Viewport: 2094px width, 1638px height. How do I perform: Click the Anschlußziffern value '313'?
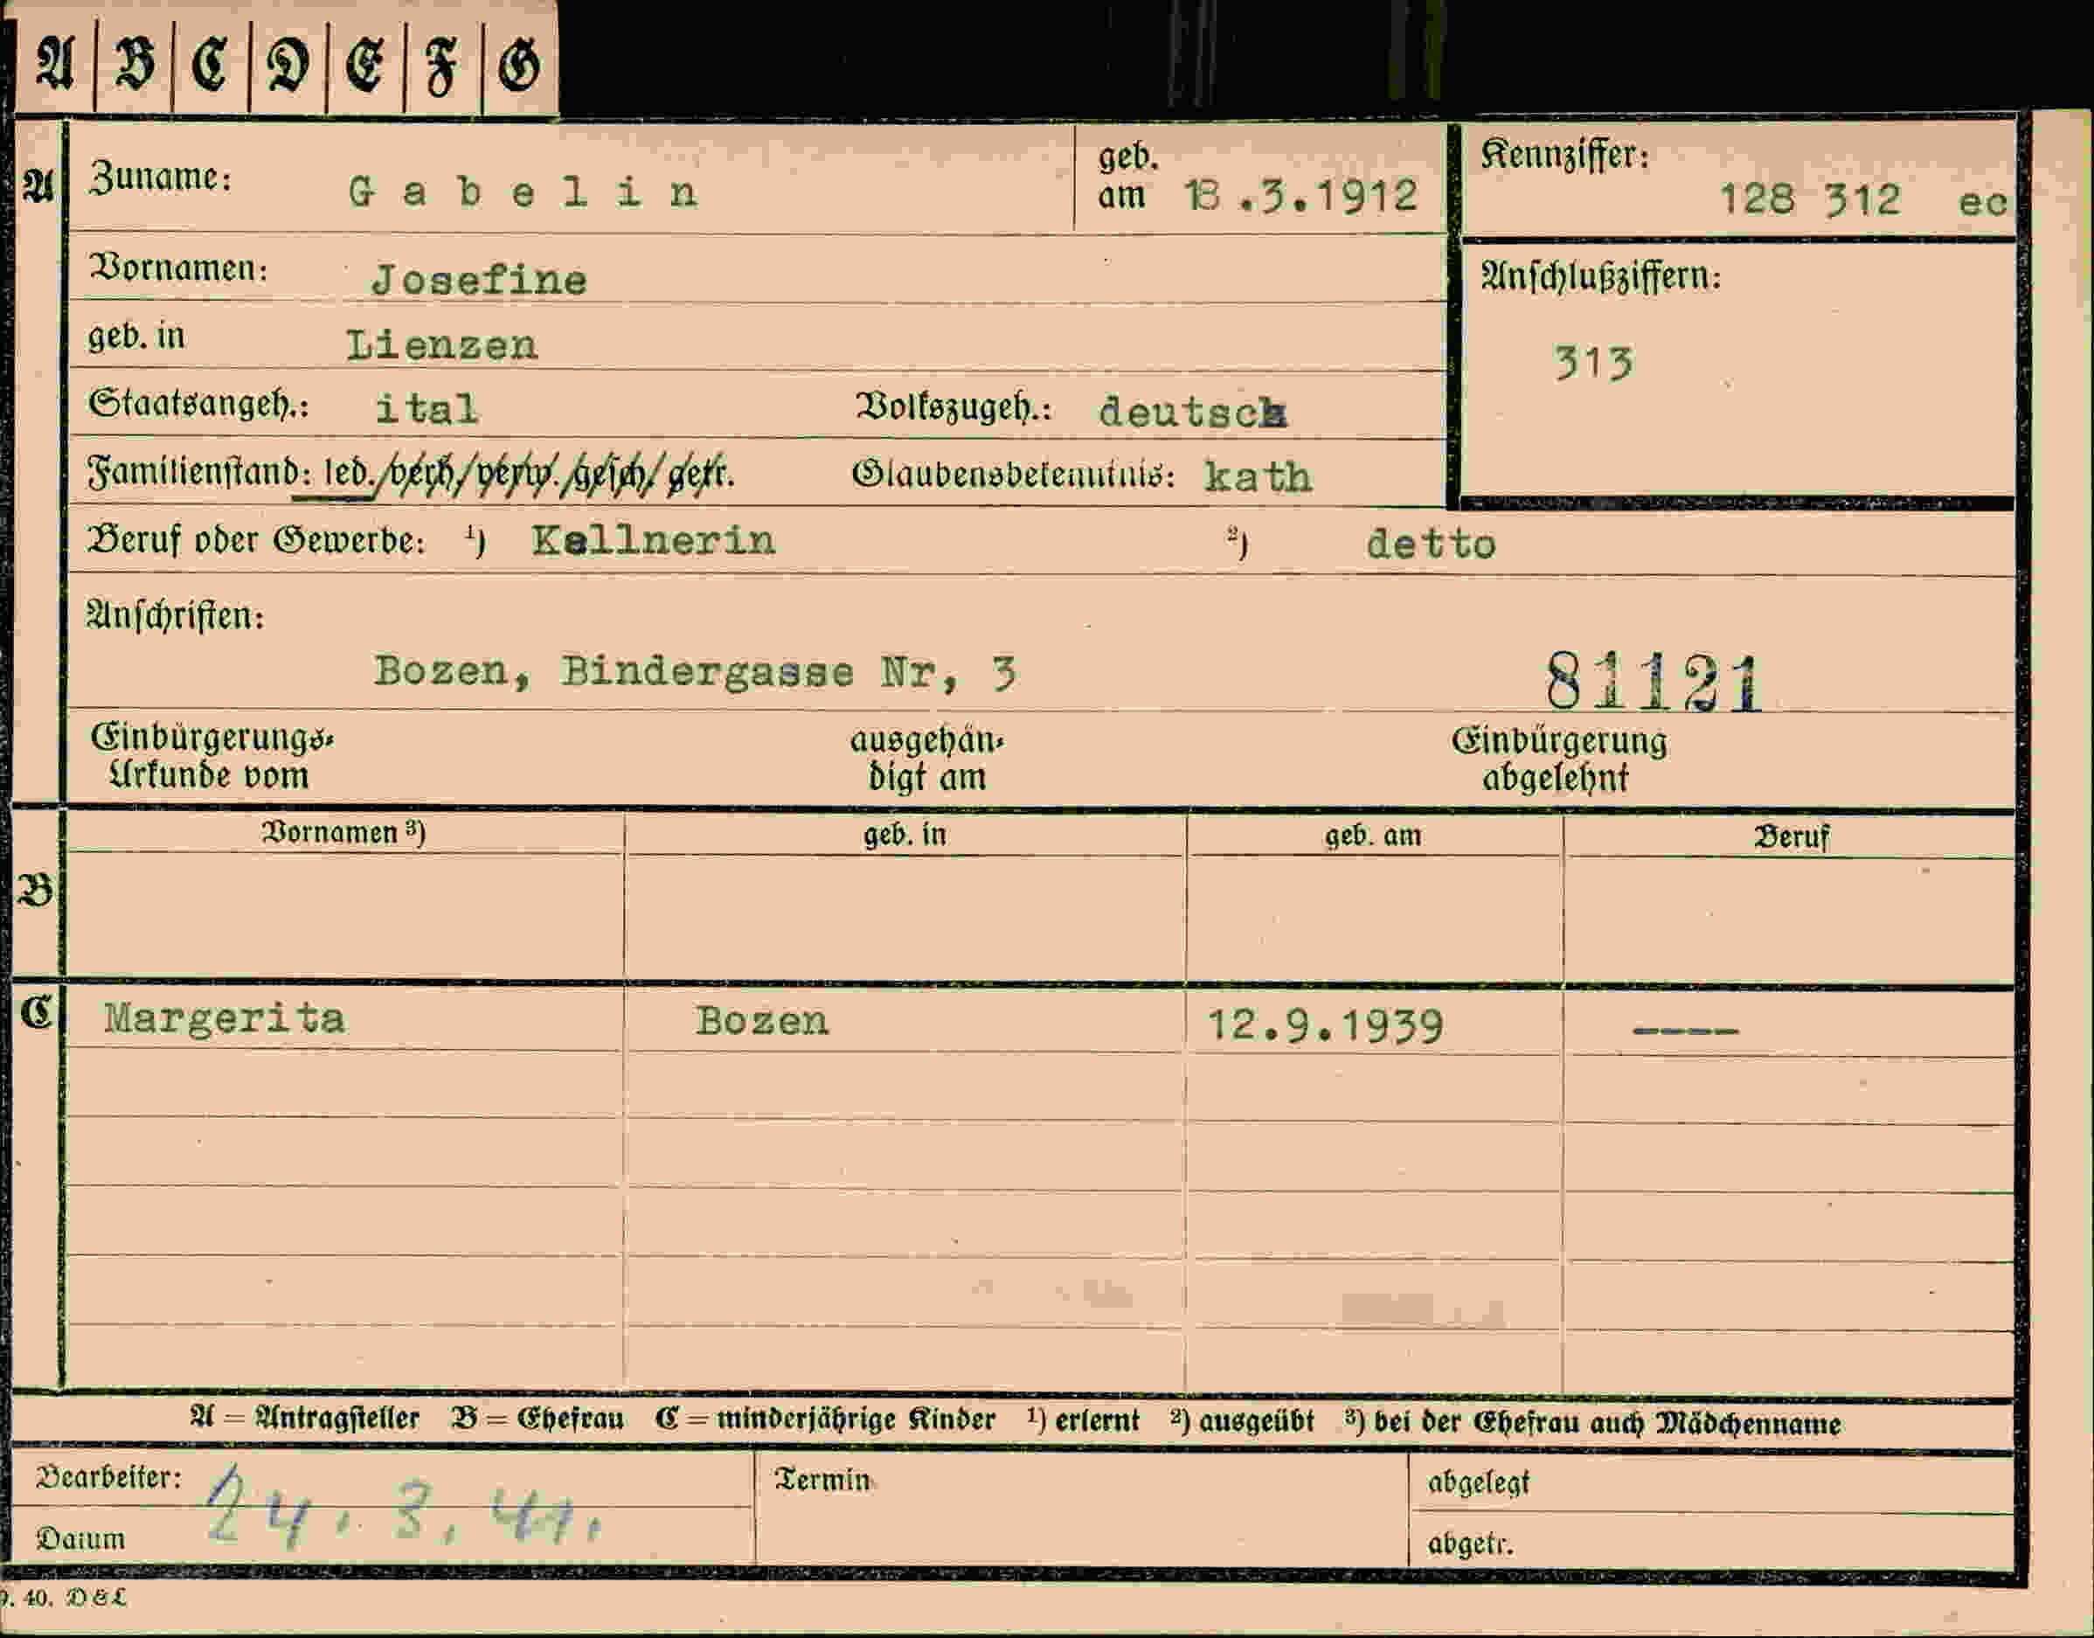[1592, 364]
